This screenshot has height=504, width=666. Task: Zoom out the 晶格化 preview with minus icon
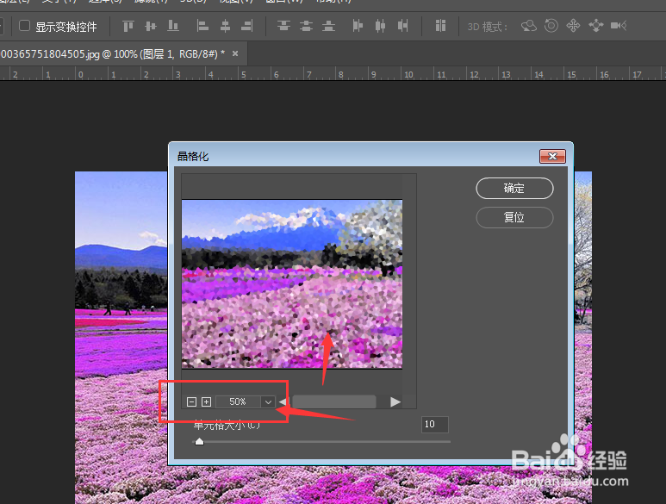pyautogui.click(x=191, y=401)
